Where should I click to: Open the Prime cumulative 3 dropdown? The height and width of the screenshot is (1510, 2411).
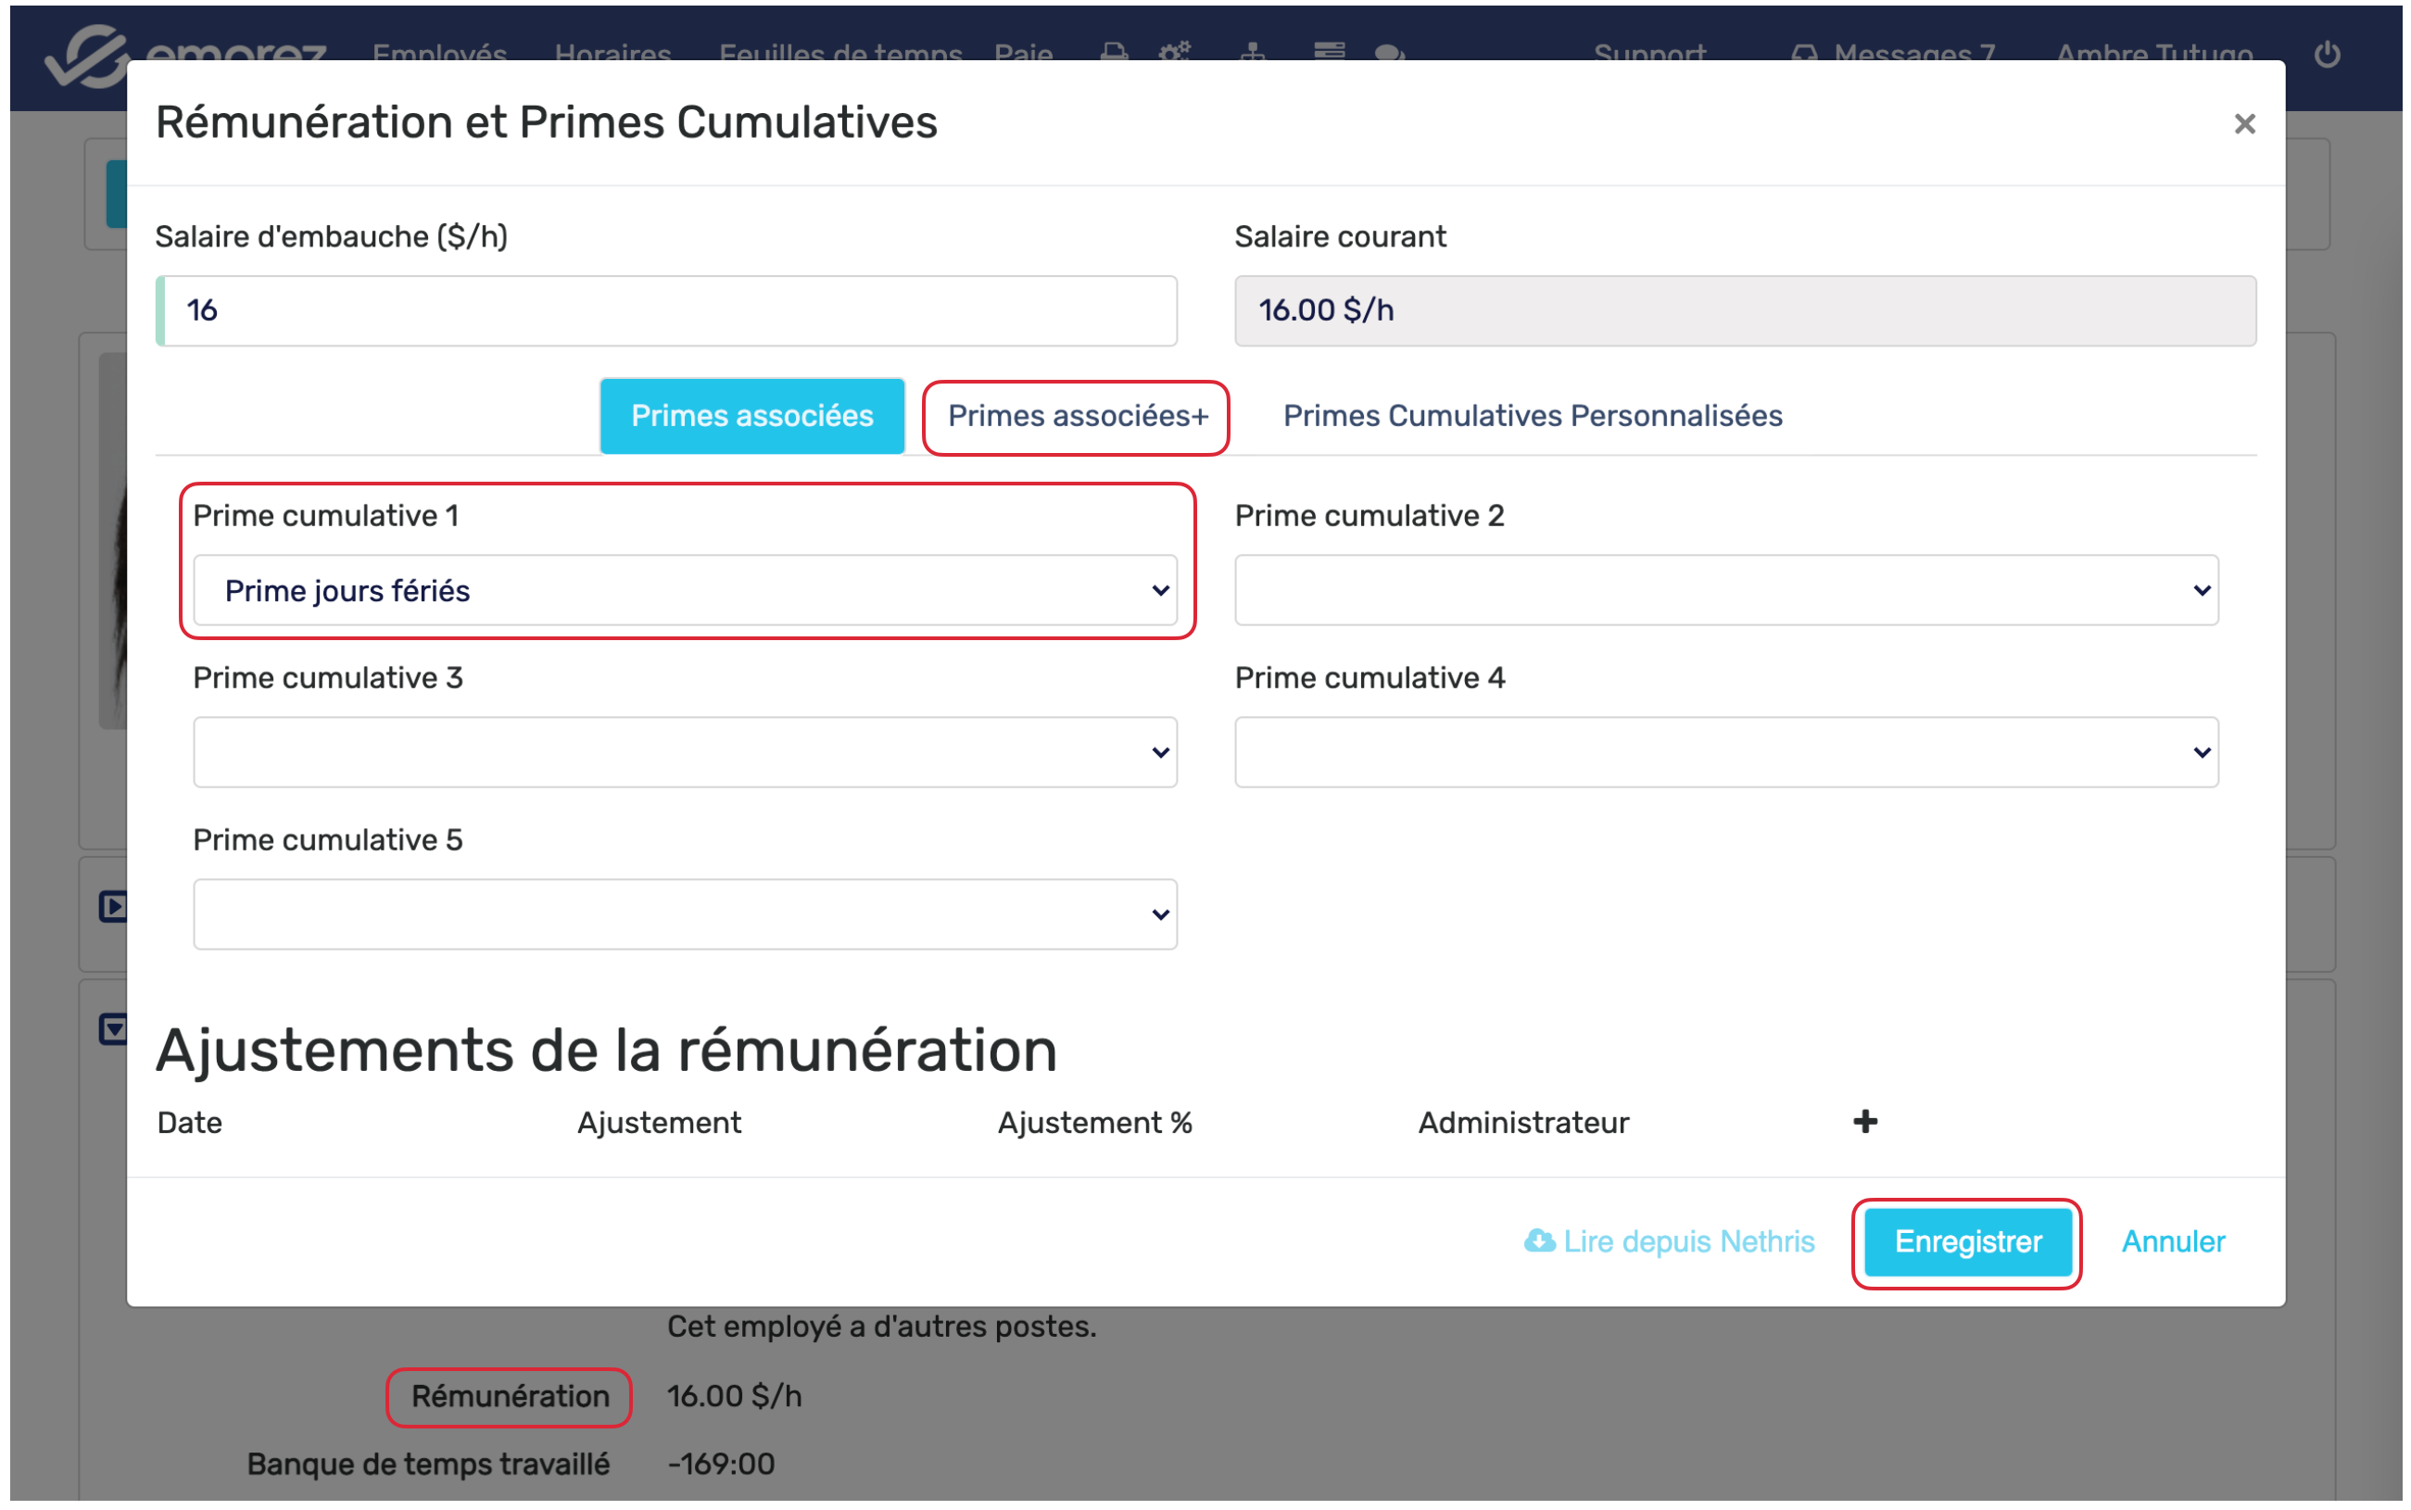(684, 752)
